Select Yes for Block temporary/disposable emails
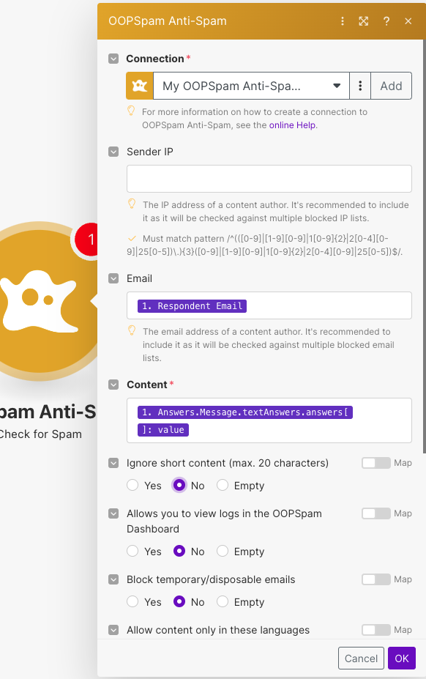The height and width of the screenshot is (679, 426). point(132,601)
